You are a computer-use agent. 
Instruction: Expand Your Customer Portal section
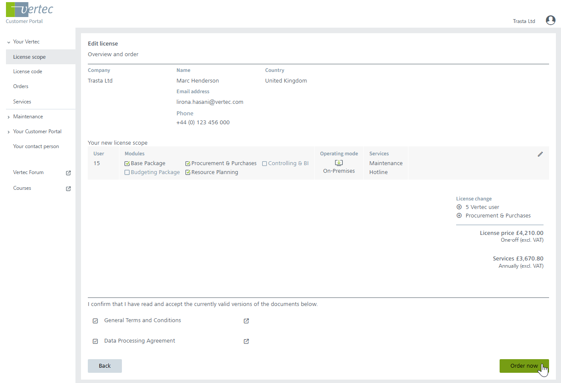tap(9, 132)
